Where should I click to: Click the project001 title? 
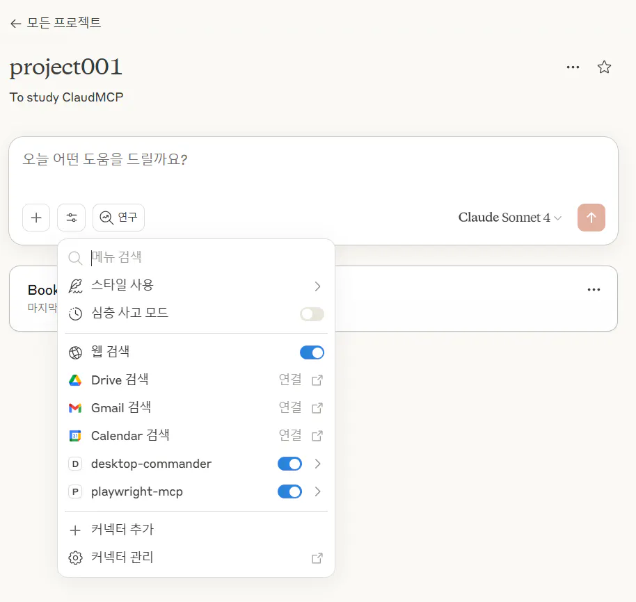[65, 67]
